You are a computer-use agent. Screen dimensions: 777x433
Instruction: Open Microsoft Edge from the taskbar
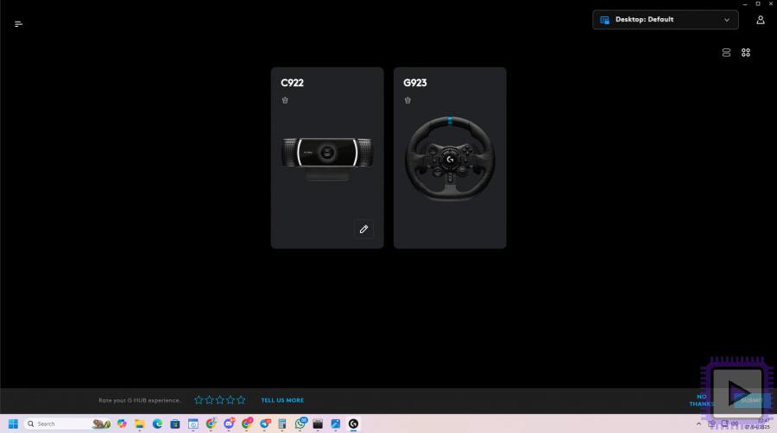click(x=158, y=424)
